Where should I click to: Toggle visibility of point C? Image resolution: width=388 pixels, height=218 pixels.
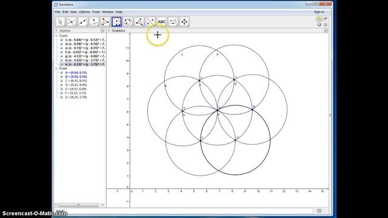(x=61, y=81)
